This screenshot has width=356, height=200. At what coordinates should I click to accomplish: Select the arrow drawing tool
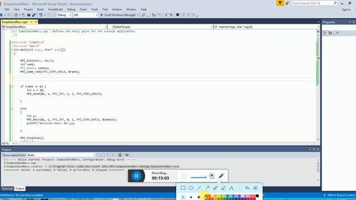pyautogui.click(x=207, y=188)
